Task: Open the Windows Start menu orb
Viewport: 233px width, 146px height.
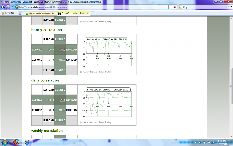Action: 5,142
